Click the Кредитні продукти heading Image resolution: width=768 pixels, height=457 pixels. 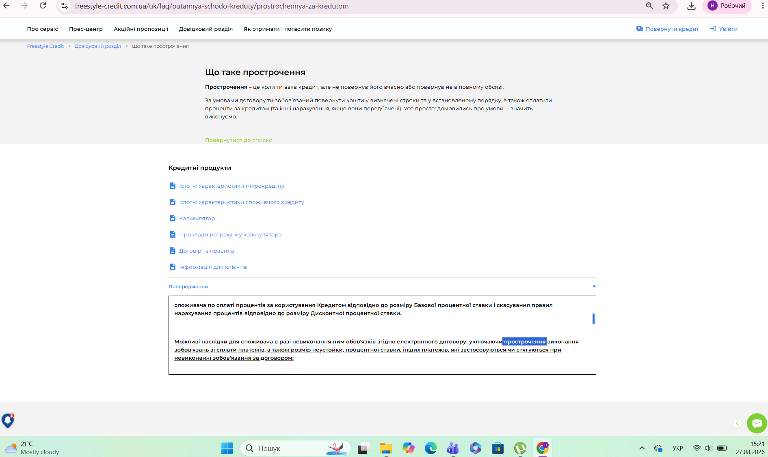tap(200, 168)
